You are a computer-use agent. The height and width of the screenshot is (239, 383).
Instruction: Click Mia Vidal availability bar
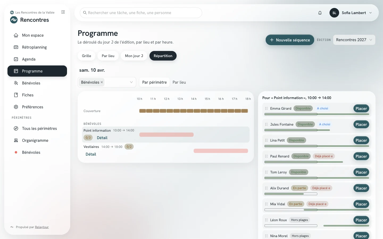tap(317, 210)
